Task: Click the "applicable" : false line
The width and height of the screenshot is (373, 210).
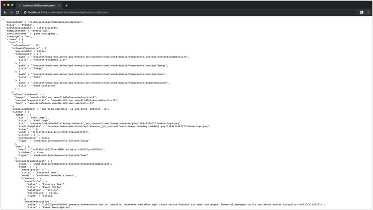Action: [x=30, y=51]
